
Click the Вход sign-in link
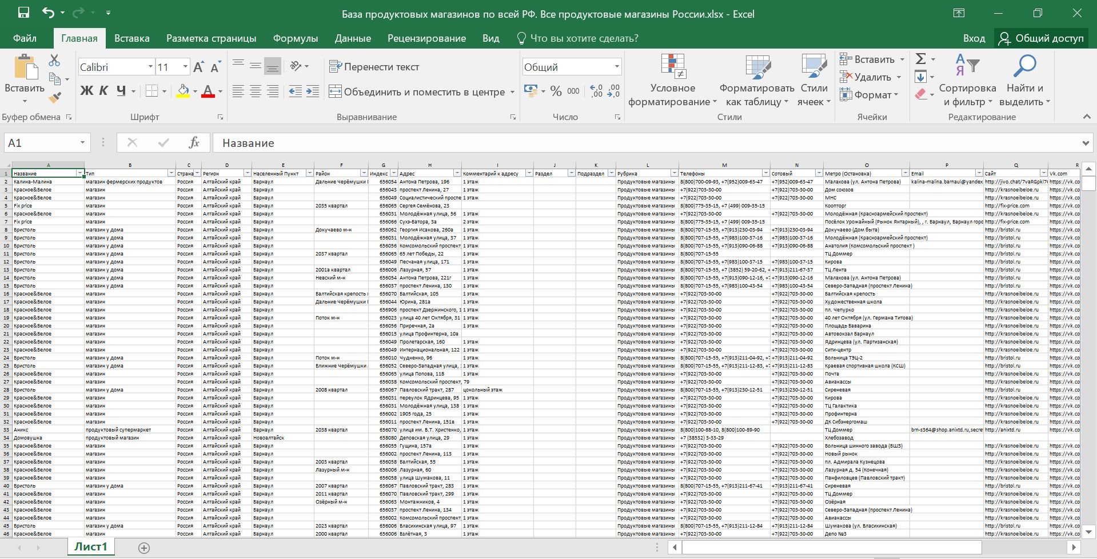pyautogui.click(x=974, y=38)
